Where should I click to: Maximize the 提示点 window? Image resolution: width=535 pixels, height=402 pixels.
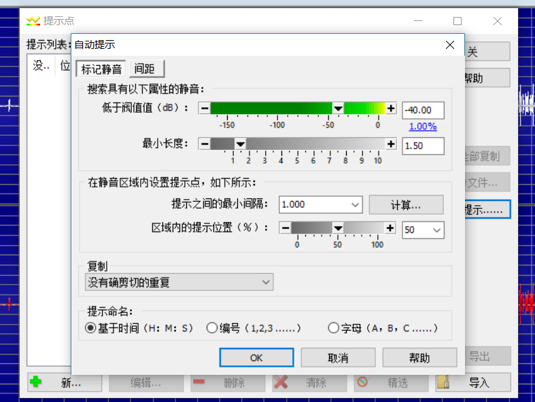click(x=458, y=21)
